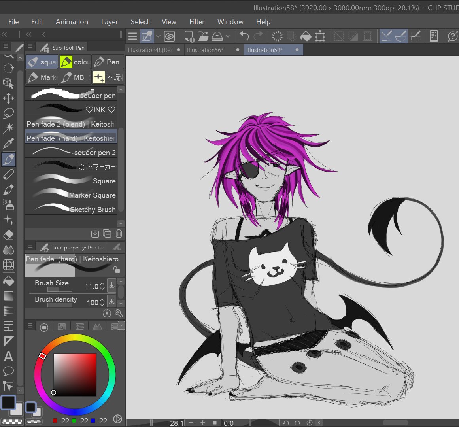Image resolution: width=459 pixels, height=427 pixels.
Task: Click the Scale/Rotate transform icon
Action: point(320,36)
